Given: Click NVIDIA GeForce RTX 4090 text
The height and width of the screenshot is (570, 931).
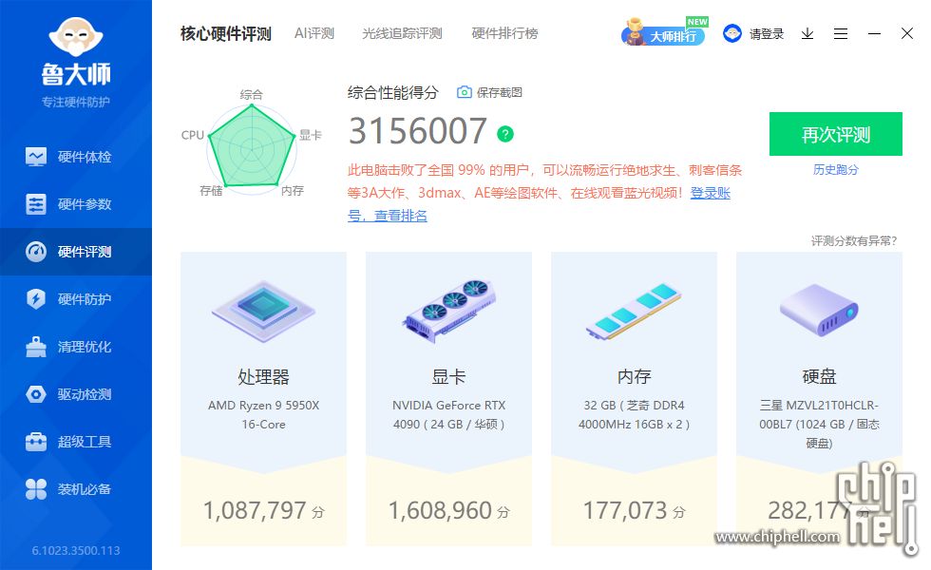Looking at the screenshot, I should pyautogui.click(x=448, y=414).
